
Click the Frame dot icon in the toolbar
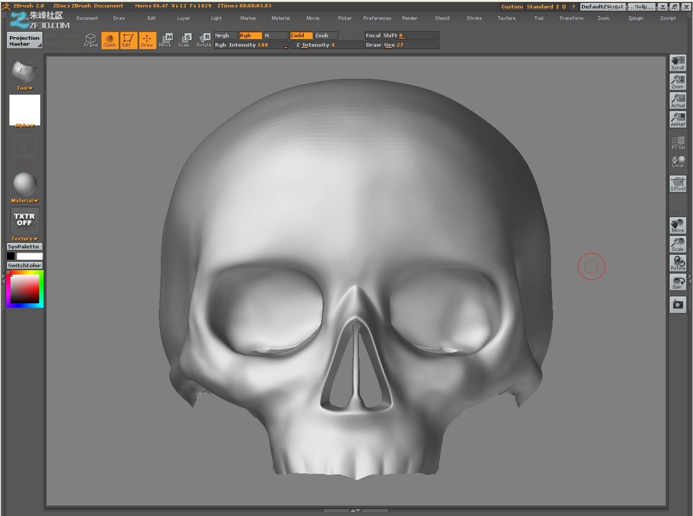91,40
